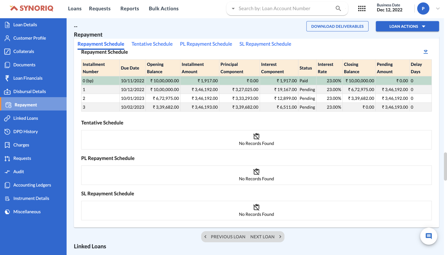Click the Miscellaneous tag icon
Screen dimensions: 447x255
(x=7, y=212)
